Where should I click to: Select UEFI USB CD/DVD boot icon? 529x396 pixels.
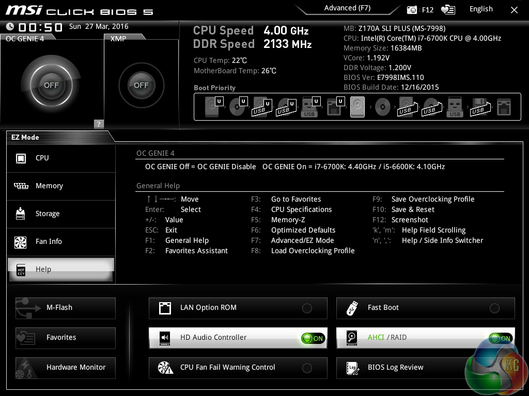coord(286,107)
